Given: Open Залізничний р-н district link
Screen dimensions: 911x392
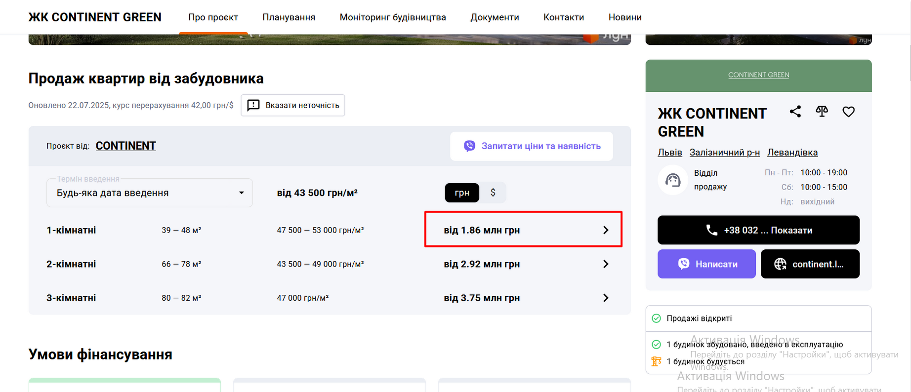Looking at the screenshot, I should 725,153.
